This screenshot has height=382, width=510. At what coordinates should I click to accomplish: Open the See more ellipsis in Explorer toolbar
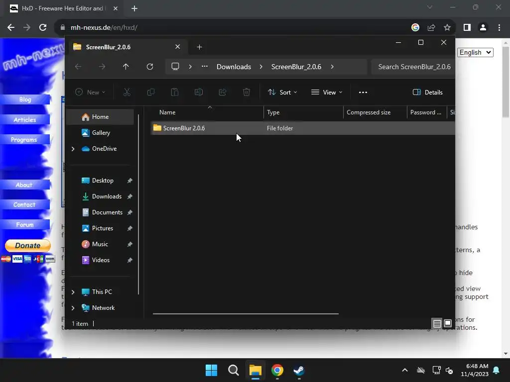[x=363, y=92]
